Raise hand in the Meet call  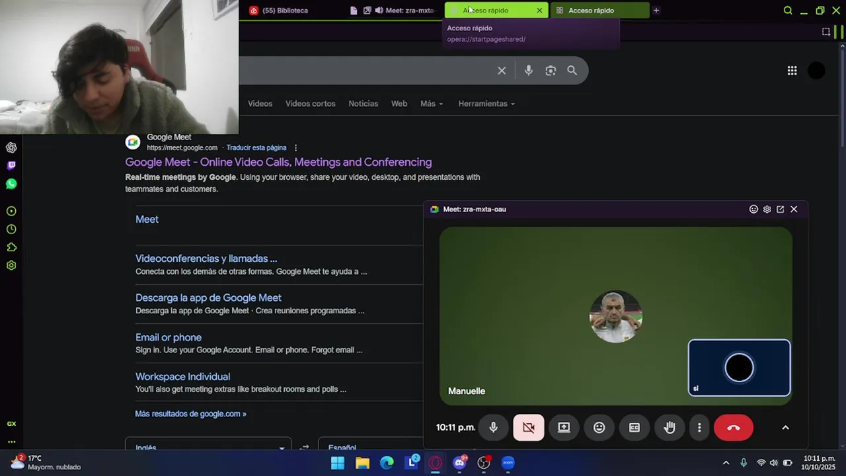coord(670,428)
